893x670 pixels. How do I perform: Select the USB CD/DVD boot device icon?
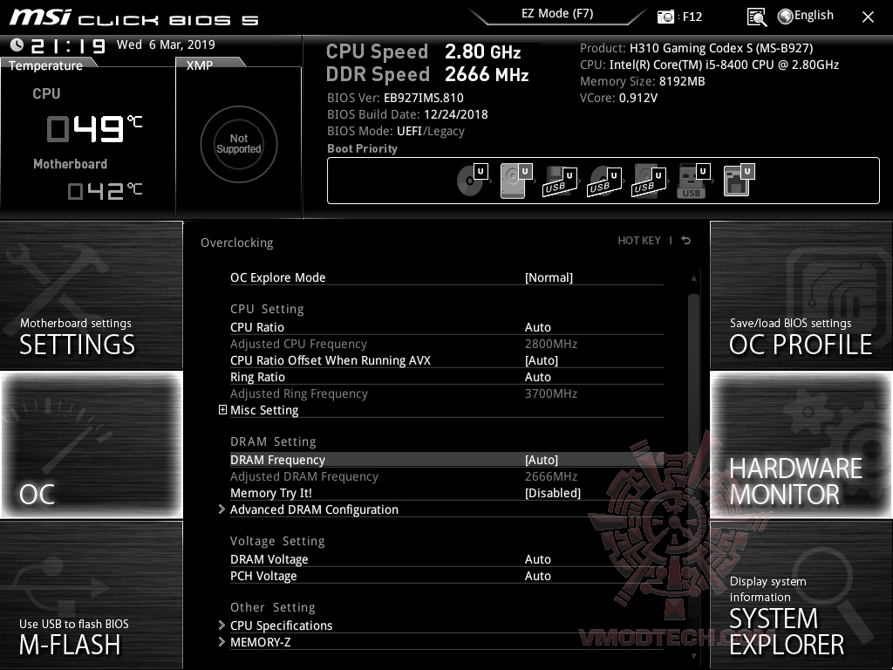[604, 181]
